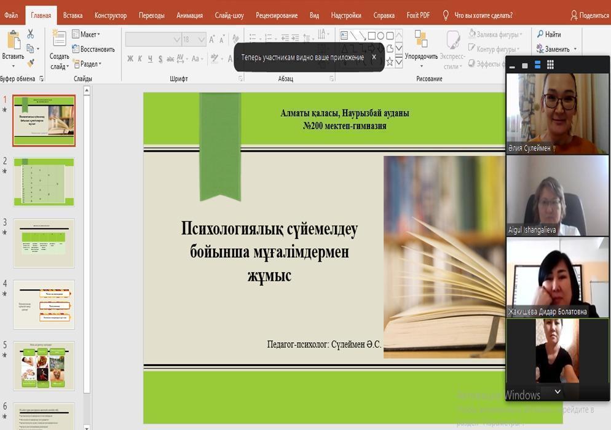Click the Восстановить slide reset button

pyautogui.click(x=93, y=49)
